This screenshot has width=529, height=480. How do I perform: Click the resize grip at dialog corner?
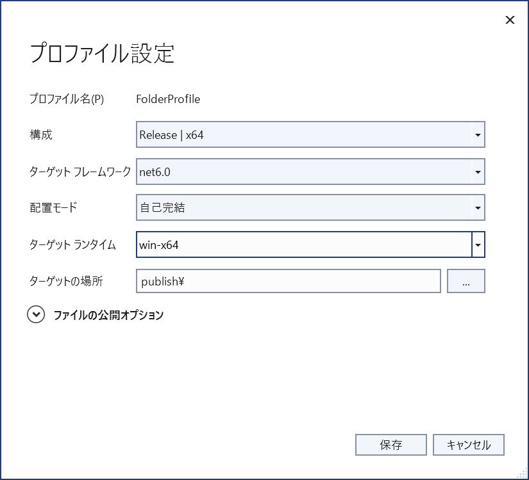521,473
